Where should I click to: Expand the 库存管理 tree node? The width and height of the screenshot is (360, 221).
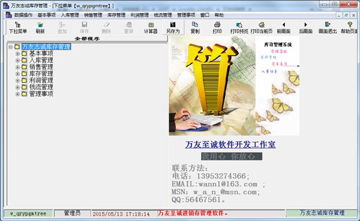(x=17, y=74)
